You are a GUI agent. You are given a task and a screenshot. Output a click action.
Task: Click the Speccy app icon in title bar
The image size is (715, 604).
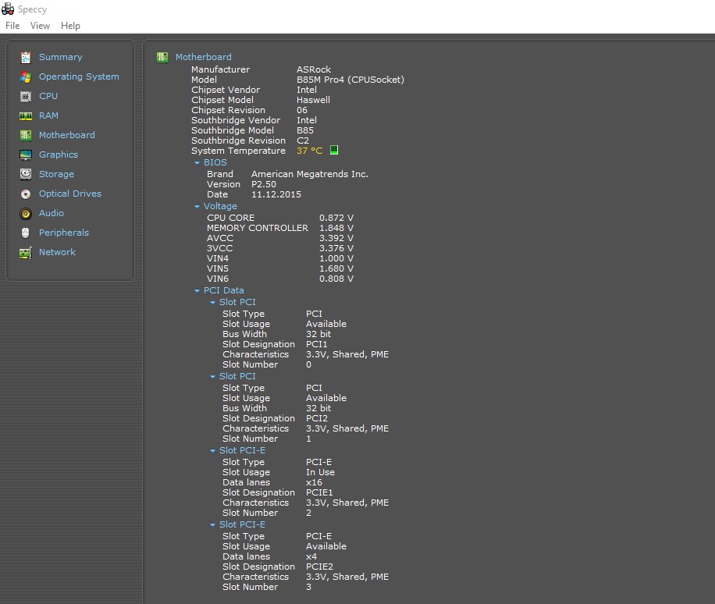point(8,9)
